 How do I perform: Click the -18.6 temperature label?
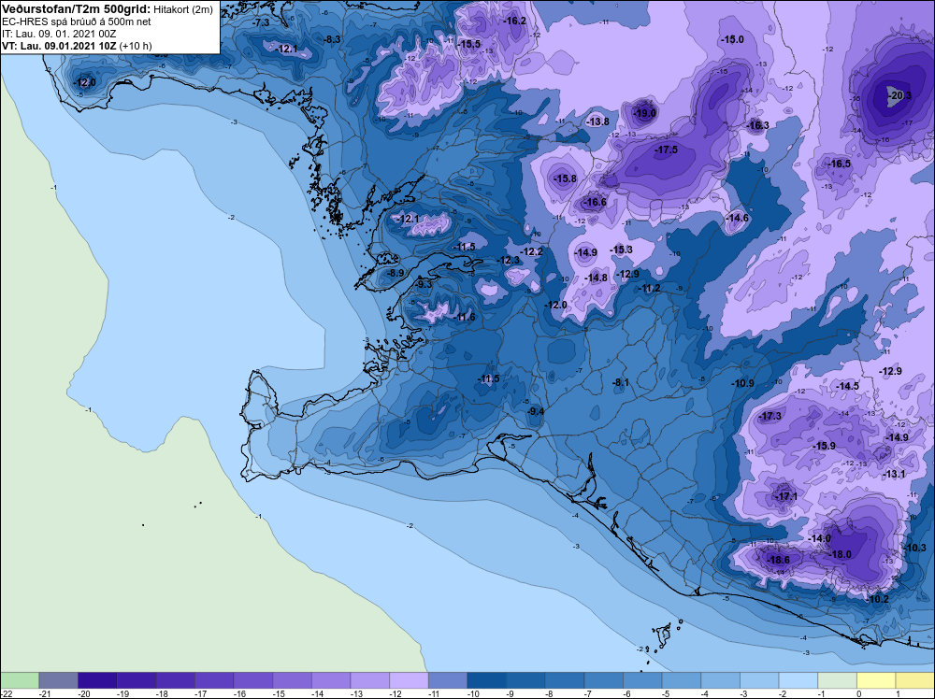(x=778, y=560)
